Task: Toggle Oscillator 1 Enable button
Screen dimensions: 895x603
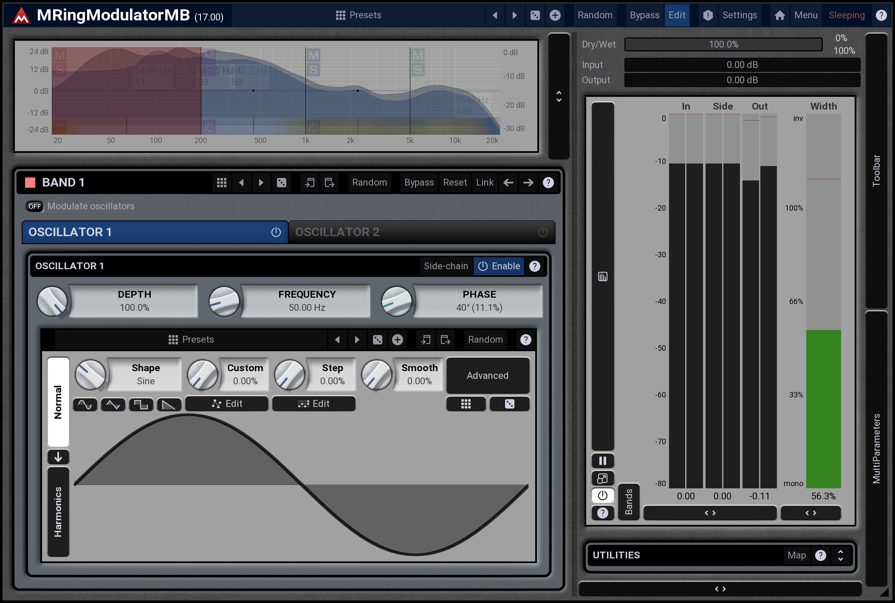Action: [499, 266]
